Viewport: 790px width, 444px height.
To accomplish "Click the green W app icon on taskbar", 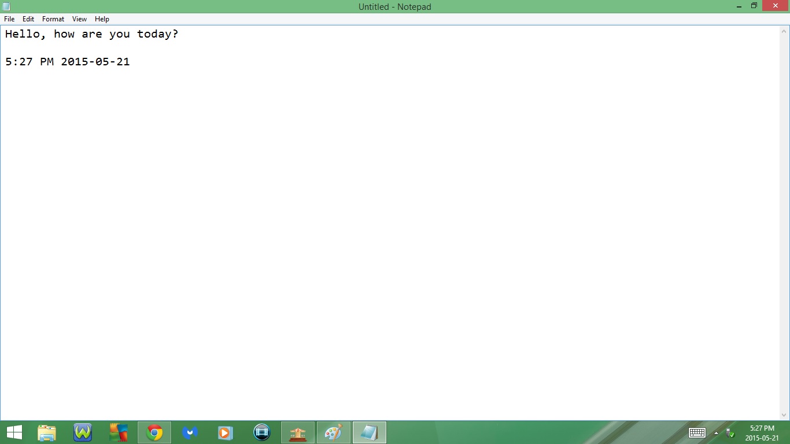I will 82,432.
